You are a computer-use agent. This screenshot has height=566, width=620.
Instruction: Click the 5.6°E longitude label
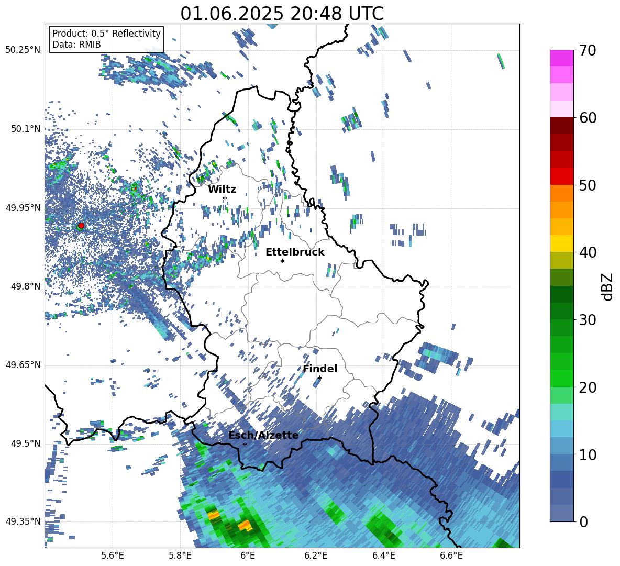point(113,556)
